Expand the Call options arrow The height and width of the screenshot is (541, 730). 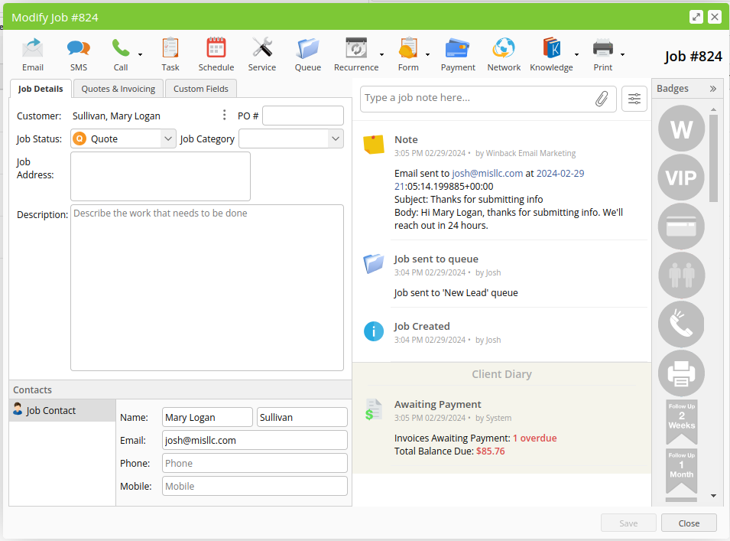coord(141,55)
